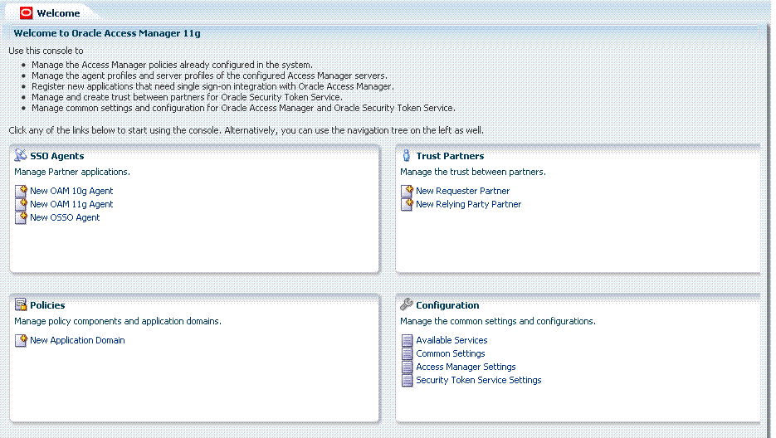Viewport: 776px width, 438px height.
Task: Click the SSO Agents heading
Action: (x=57, y=156)
